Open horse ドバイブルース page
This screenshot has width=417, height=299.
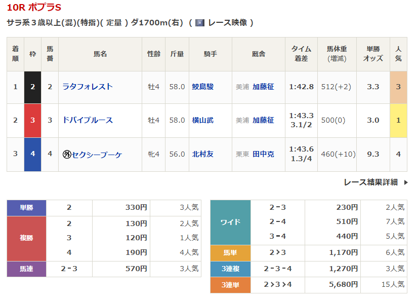tap(87, 120)
